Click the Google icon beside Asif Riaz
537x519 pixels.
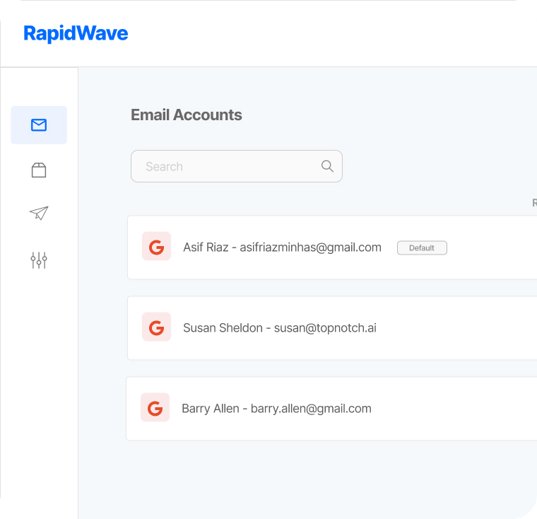(156, 247)
